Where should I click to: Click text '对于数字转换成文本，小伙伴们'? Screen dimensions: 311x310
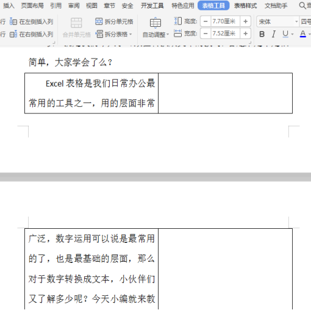(91, 279)
